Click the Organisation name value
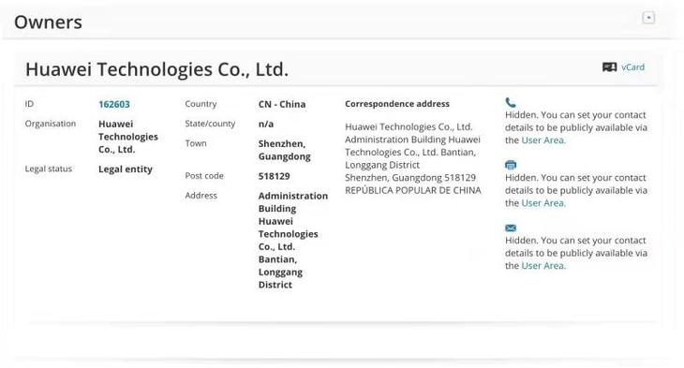 [128, 137]
